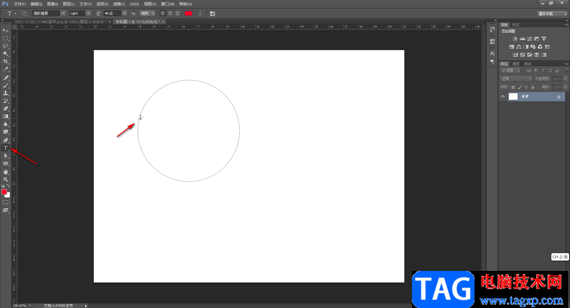Image resolution: width=570 pixels, height=308 pixels.
Task: Open the layer blend mode dropdown
Action: 516,79
